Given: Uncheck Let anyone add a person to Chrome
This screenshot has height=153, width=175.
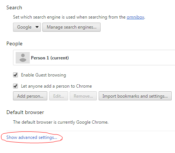Looking at the screenshot, I should [16, 86].
